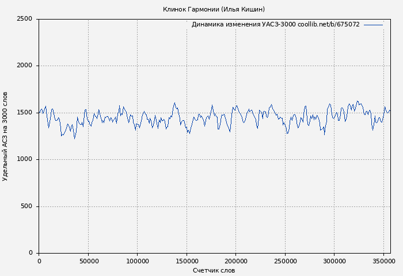Select the 1500 y-axis tick label
The height and width of the screenshot is (276, 403).
point(24,113)
